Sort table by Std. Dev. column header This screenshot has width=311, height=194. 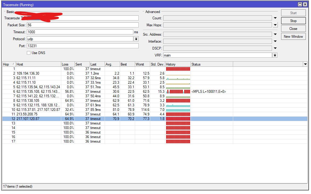click(157, 64)
